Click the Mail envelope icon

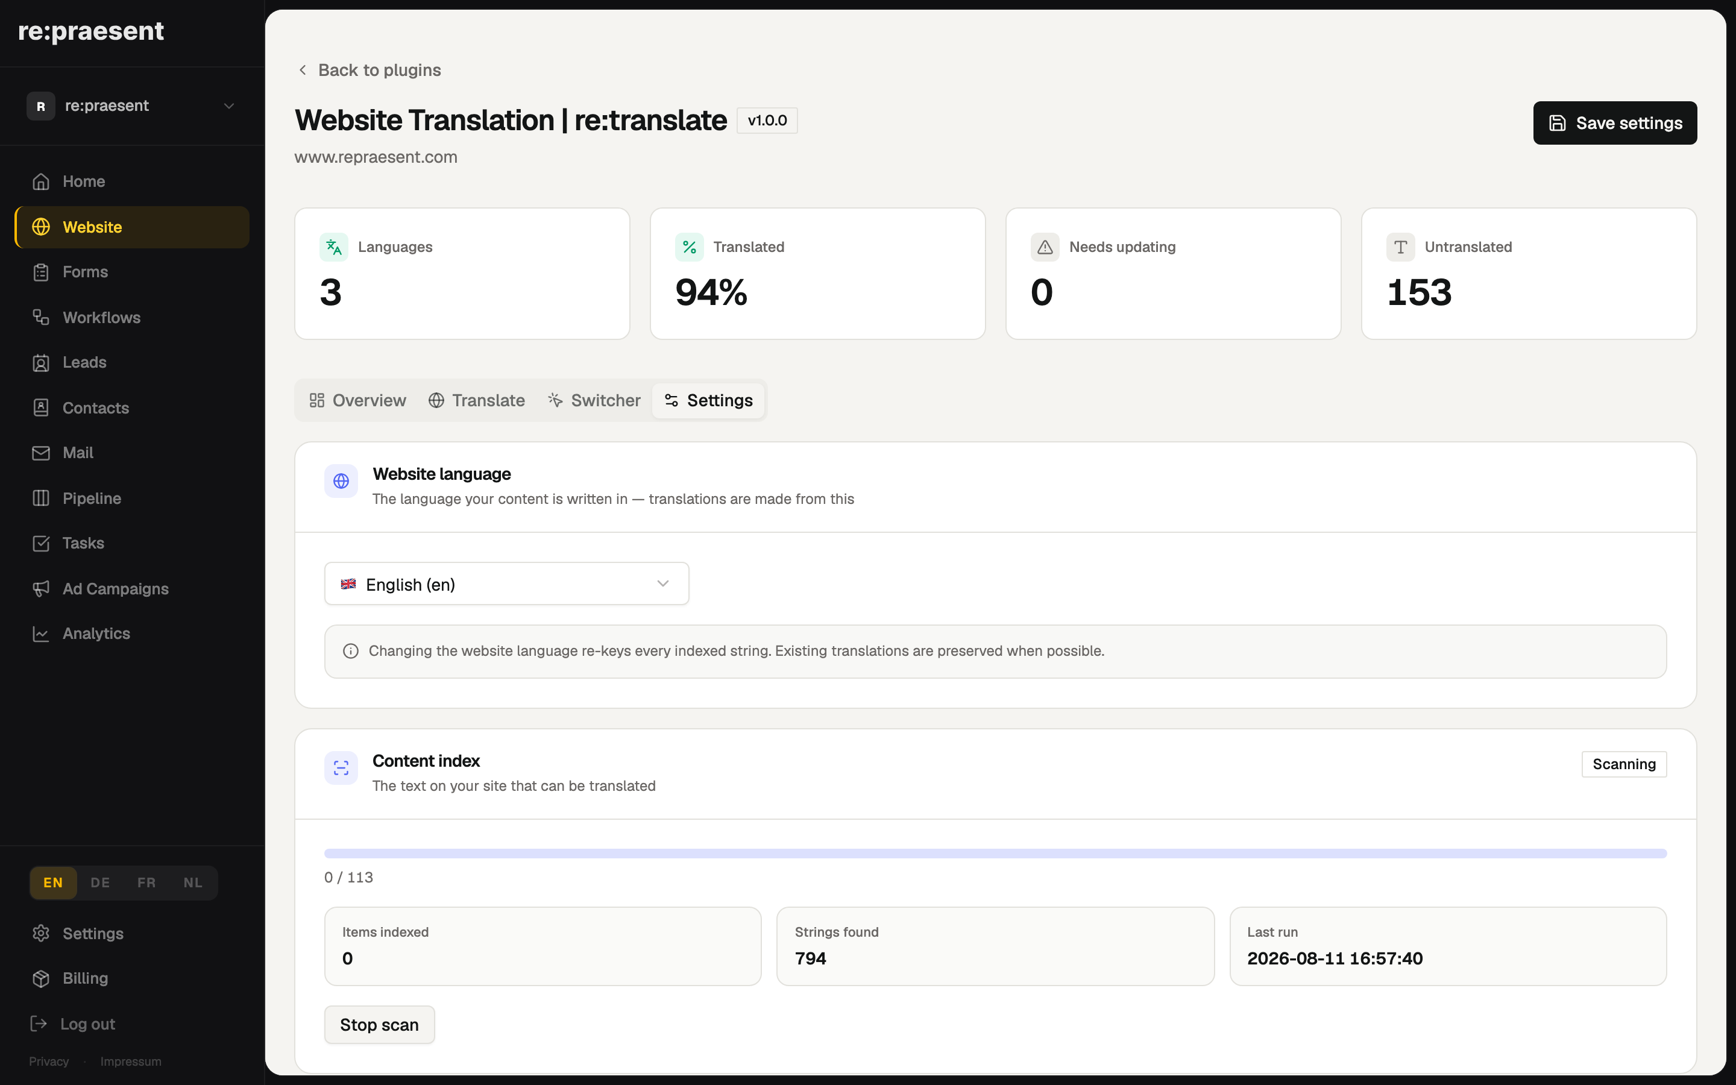[x=41, y=453]
